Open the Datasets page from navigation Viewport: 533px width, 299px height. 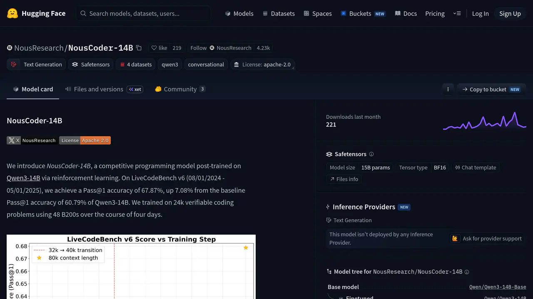279,13
